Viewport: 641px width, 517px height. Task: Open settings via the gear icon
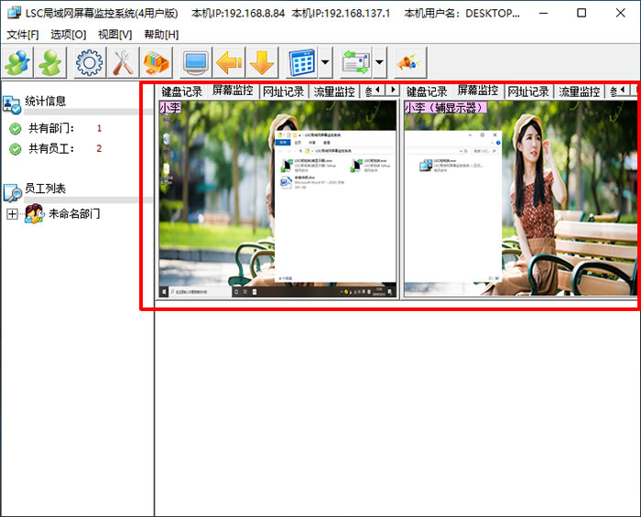click(x=89, y=62)
